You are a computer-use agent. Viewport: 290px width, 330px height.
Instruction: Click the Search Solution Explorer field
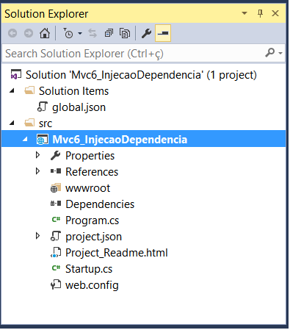[x=134, y=53]
